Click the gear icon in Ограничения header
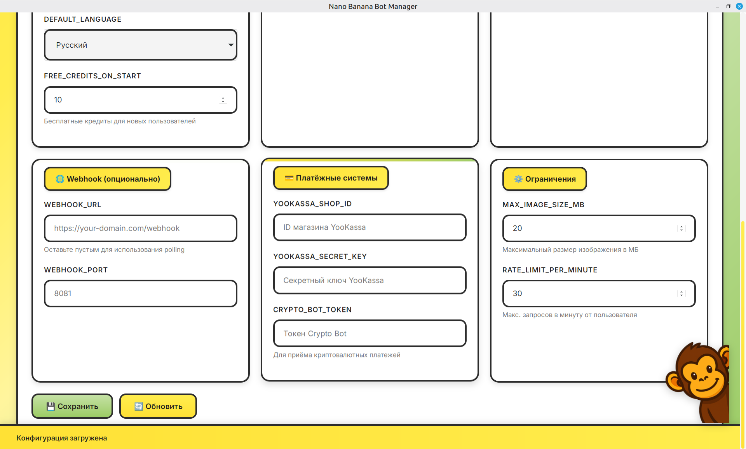Viewport: 746px width, 449px height. pyautogui.click(x=518, y=179)
